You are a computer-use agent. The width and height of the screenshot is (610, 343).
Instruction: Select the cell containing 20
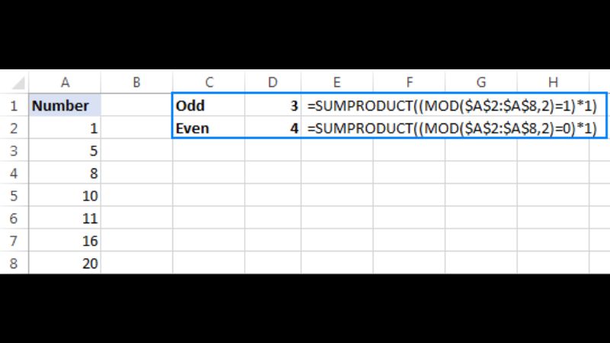[65, 264]
